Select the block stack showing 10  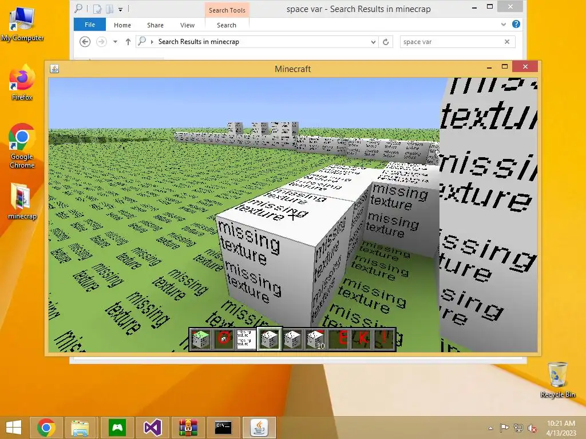[315, 339]
